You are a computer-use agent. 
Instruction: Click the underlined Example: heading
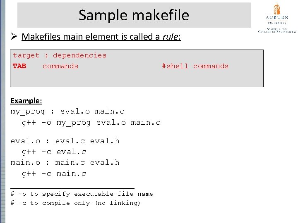pyautogui.click(x=26, y=101)
